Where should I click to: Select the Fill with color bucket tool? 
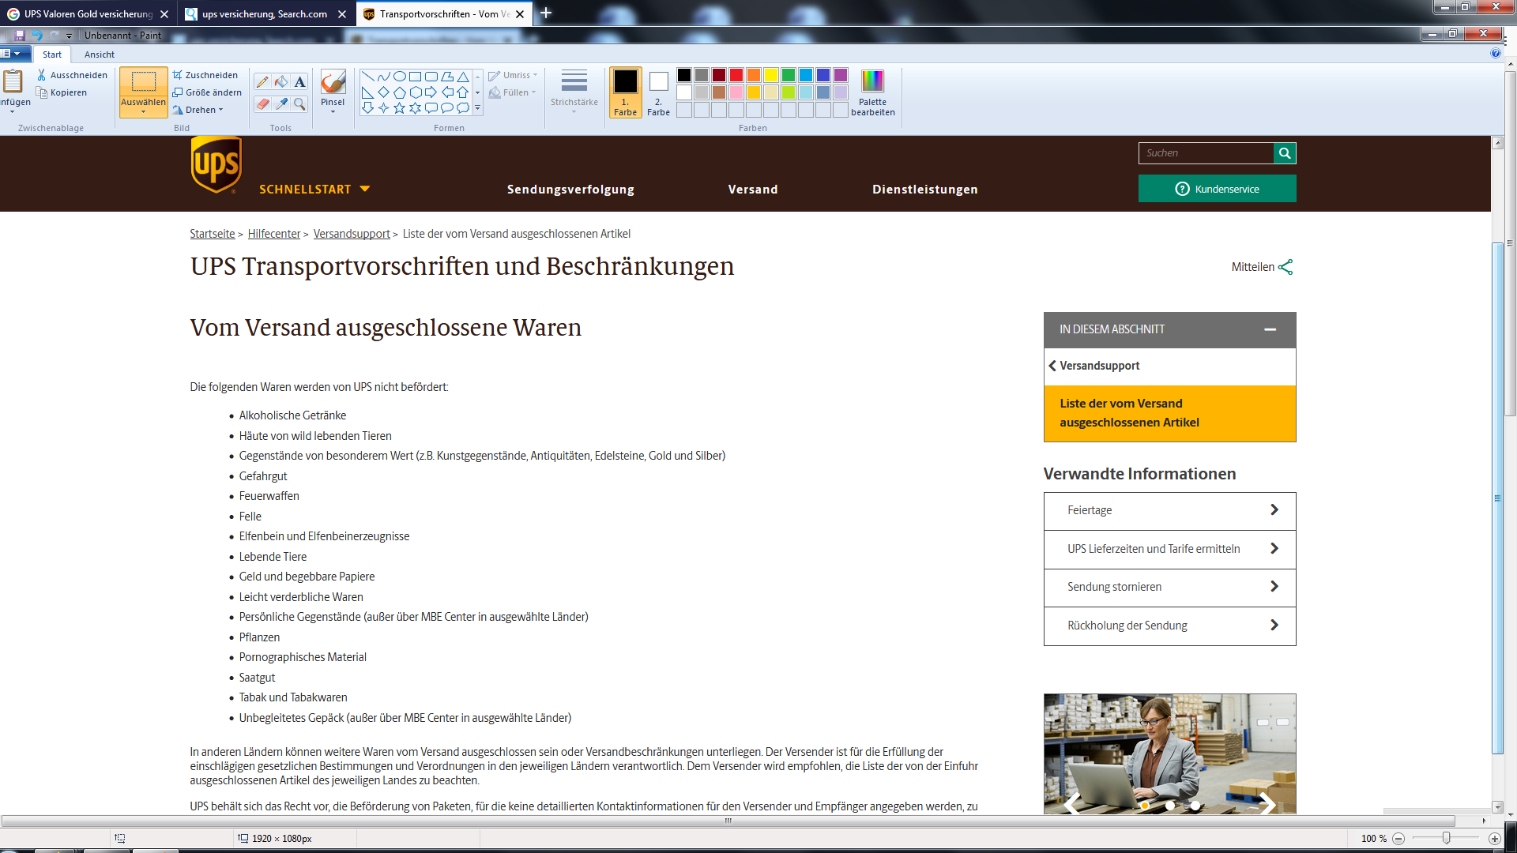(281, 82)
